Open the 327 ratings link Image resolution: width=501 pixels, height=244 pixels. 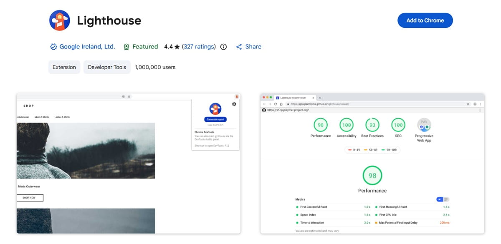coord(199,47)
